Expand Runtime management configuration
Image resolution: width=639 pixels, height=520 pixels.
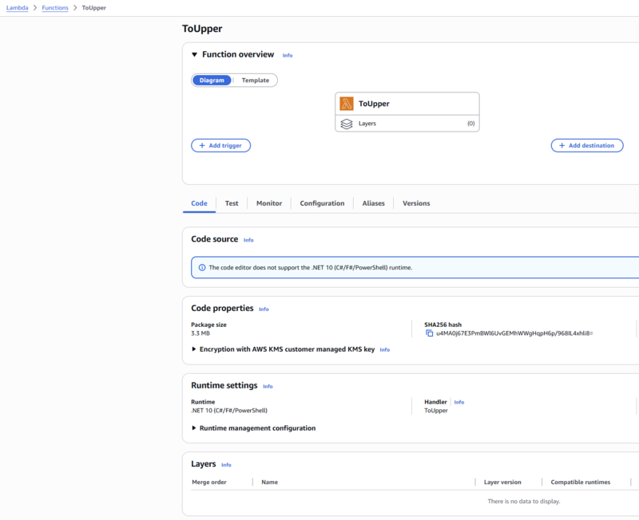[194, 428]
